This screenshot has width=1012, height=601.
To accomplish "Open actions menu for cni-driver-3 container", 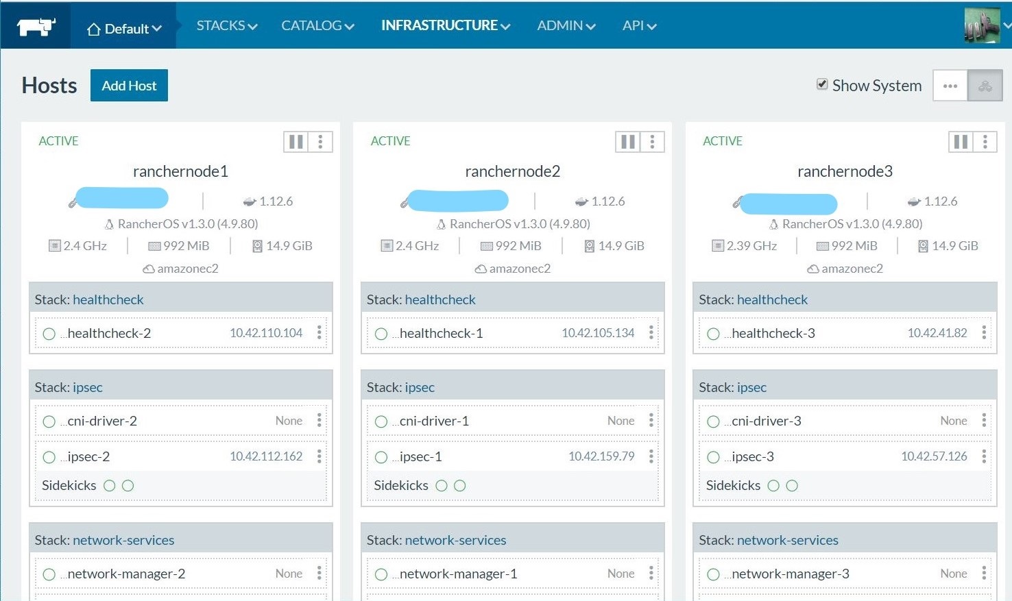I will pyautogui.click(x=984, y=421).
